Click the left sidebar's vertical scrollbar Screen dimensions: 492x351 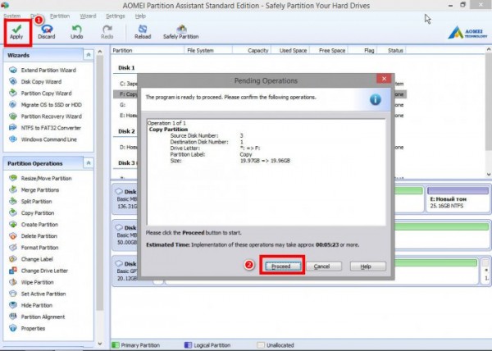point(100,182)
